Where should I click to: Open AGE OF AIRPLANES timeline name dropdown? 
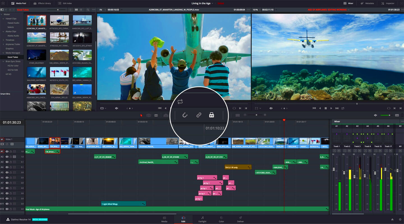(328, 10)
